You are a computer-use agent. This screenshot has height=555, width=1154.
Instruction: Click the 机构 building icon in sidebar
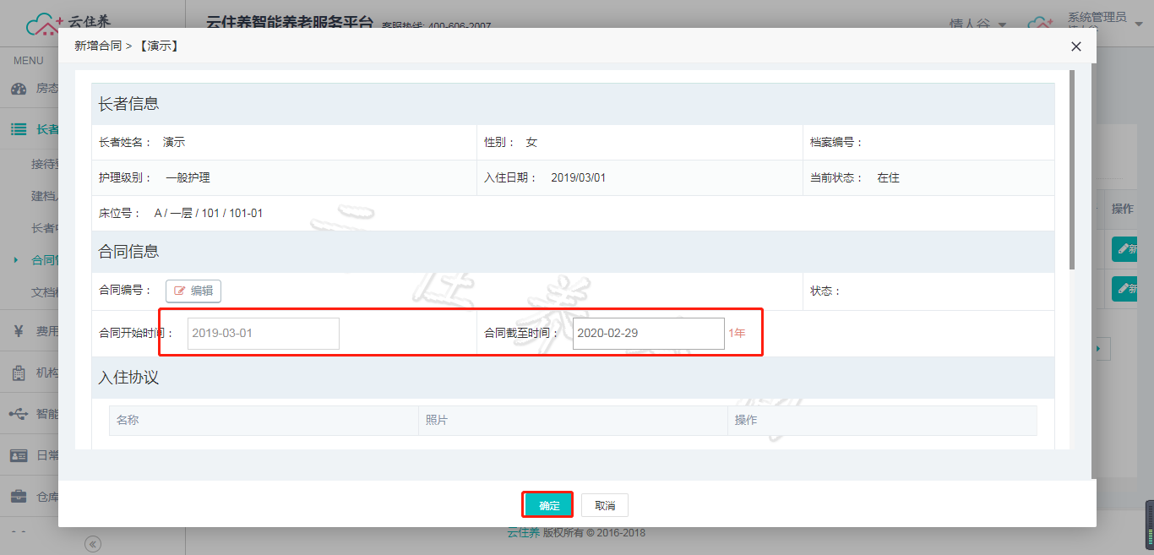click(19, 373)
